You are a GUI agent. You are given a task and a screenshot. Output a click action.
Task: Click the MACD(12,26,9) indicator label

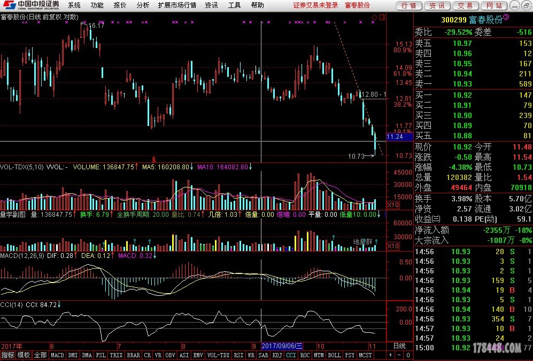22,256
